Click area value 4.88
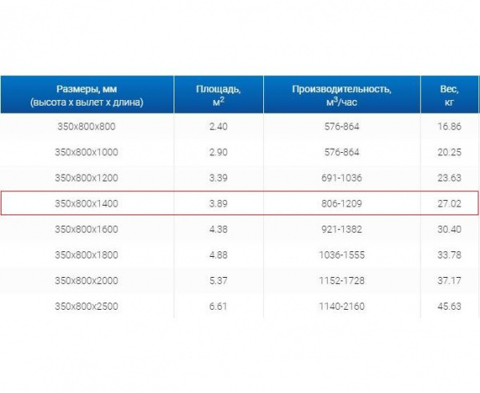Image resolution: width=480 pixels, height=393 pixels. tap(218, 255)
